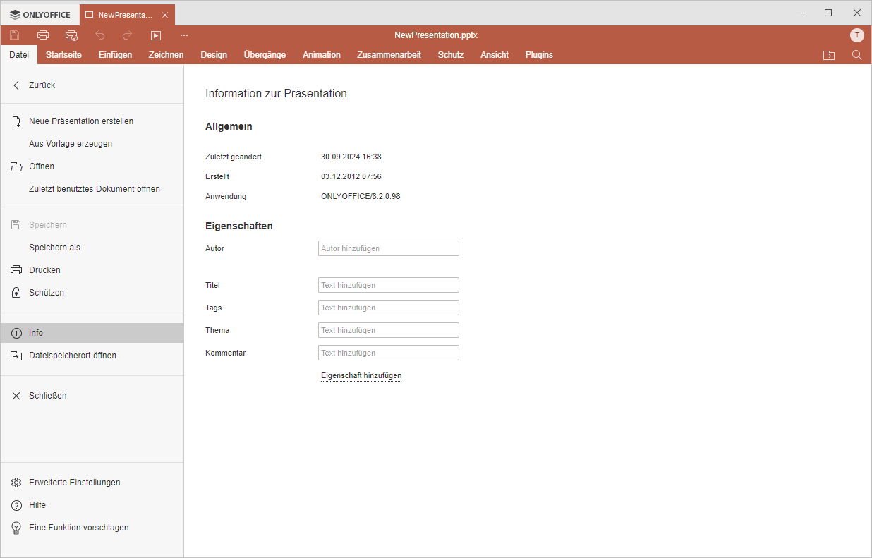The width and height of the screenshot is (872, 558).
Task: Switch to the Übergänge tab
Action: [x=265, y=55]
